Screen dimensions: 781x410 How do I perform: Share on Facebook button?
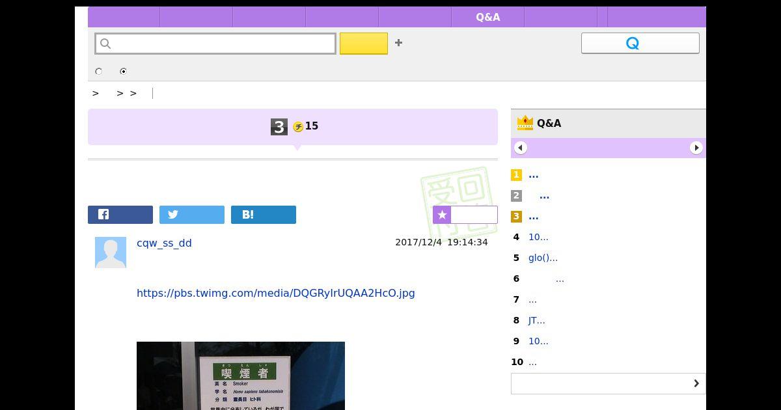pos(120,215)
